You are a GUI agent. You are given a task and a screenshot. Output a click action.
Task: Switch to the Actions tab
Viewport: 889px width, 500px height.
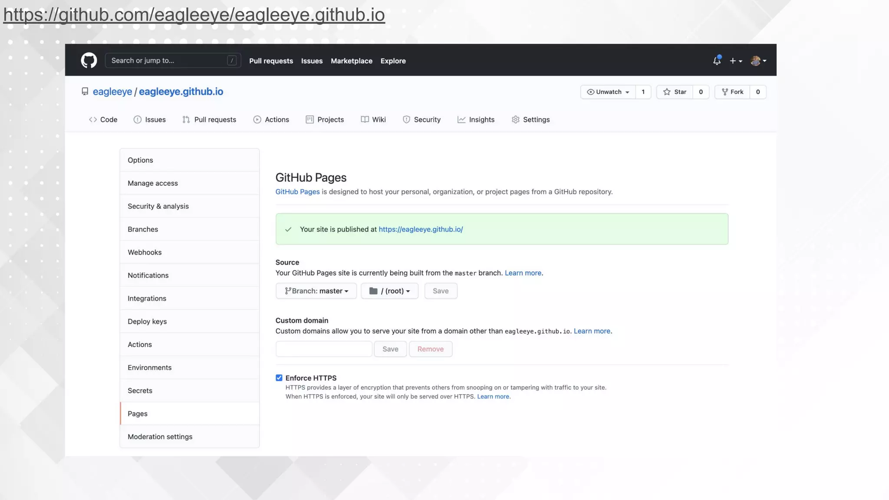point(271,119)
